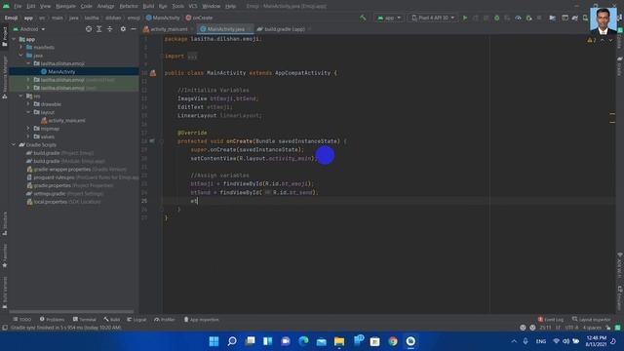Collapse all nodes in Project panel
Viewport: 624px width, 351px height.
coord(109,29)
